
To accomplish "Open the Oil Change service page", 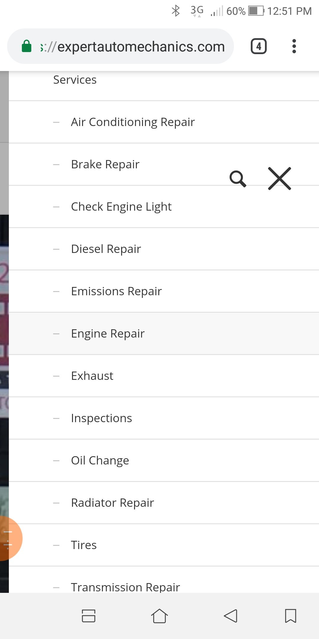I will pyautogui.click(x=164, y=461).
